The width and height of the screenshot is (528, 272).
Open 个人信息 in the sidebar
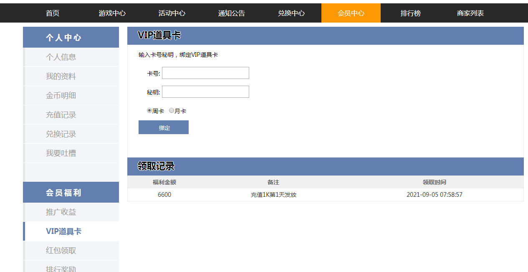point(61,57)
